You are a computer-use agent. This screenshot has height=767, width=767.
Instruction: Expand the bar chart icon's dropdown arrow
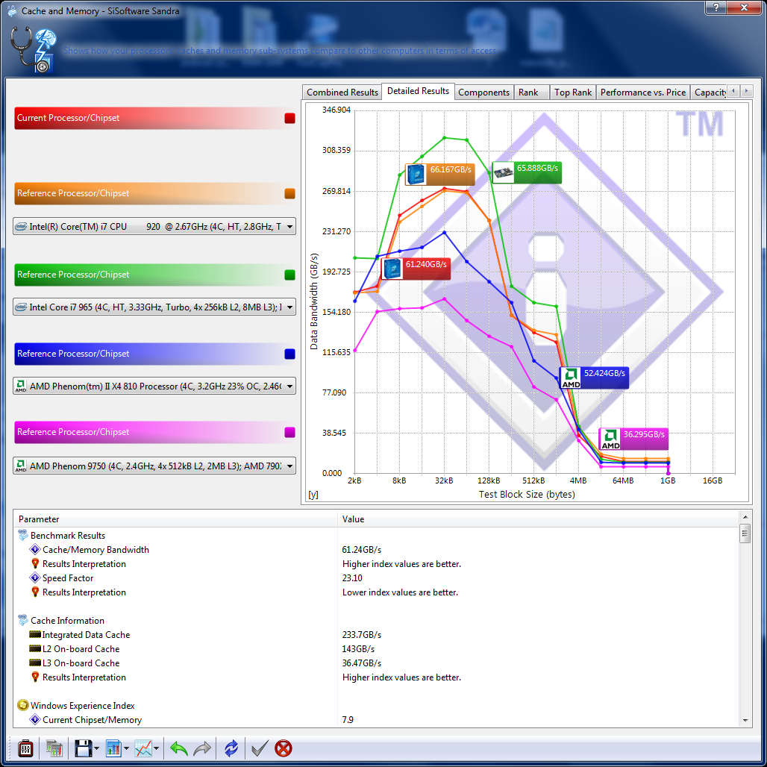click(126, 748)
